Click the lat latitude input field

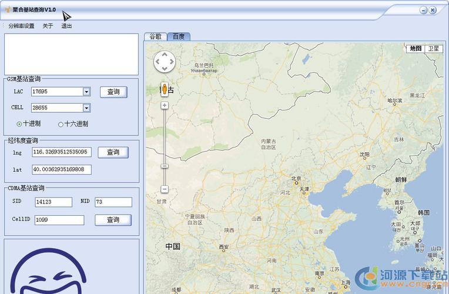pos(62,169)
